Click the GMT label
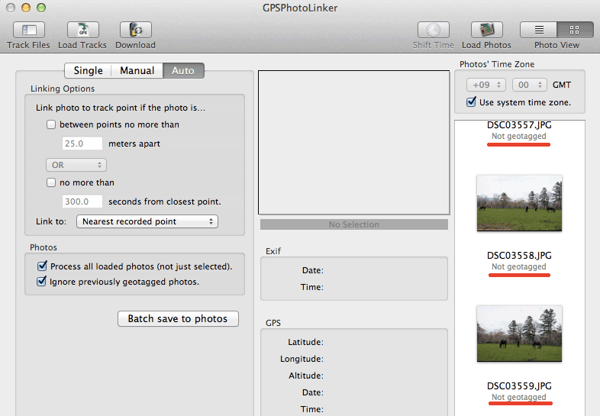This screenshot has height=416, width=600. coord(561,85)
